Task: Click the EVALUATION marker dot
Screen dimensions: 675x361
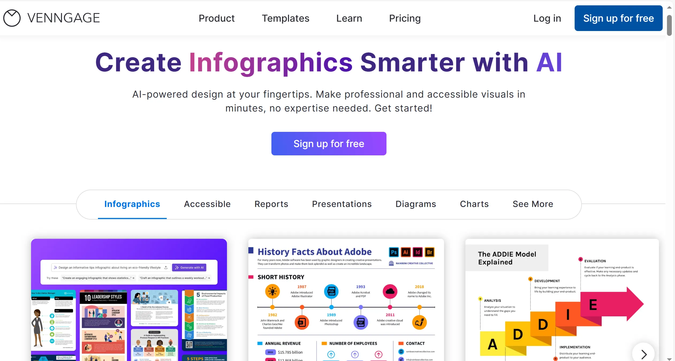Action: [580, 259]
